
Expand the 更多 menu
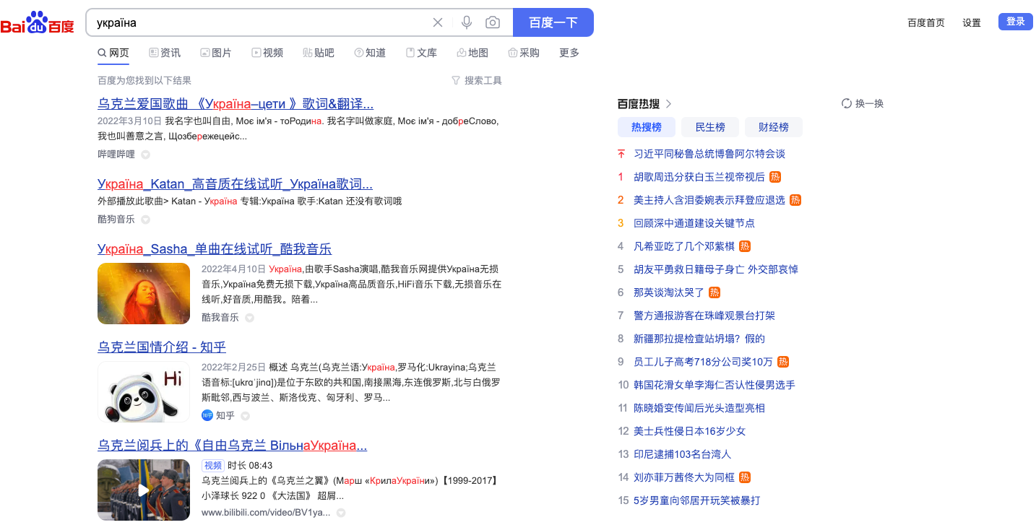[569, 53]
